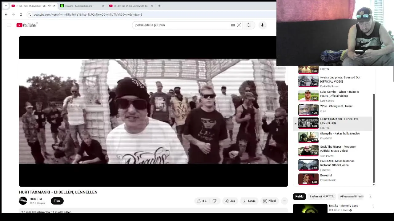This screenshot has height=221, width=394.
Task: Download the video with Lataa button
Action: coord(249,201)
